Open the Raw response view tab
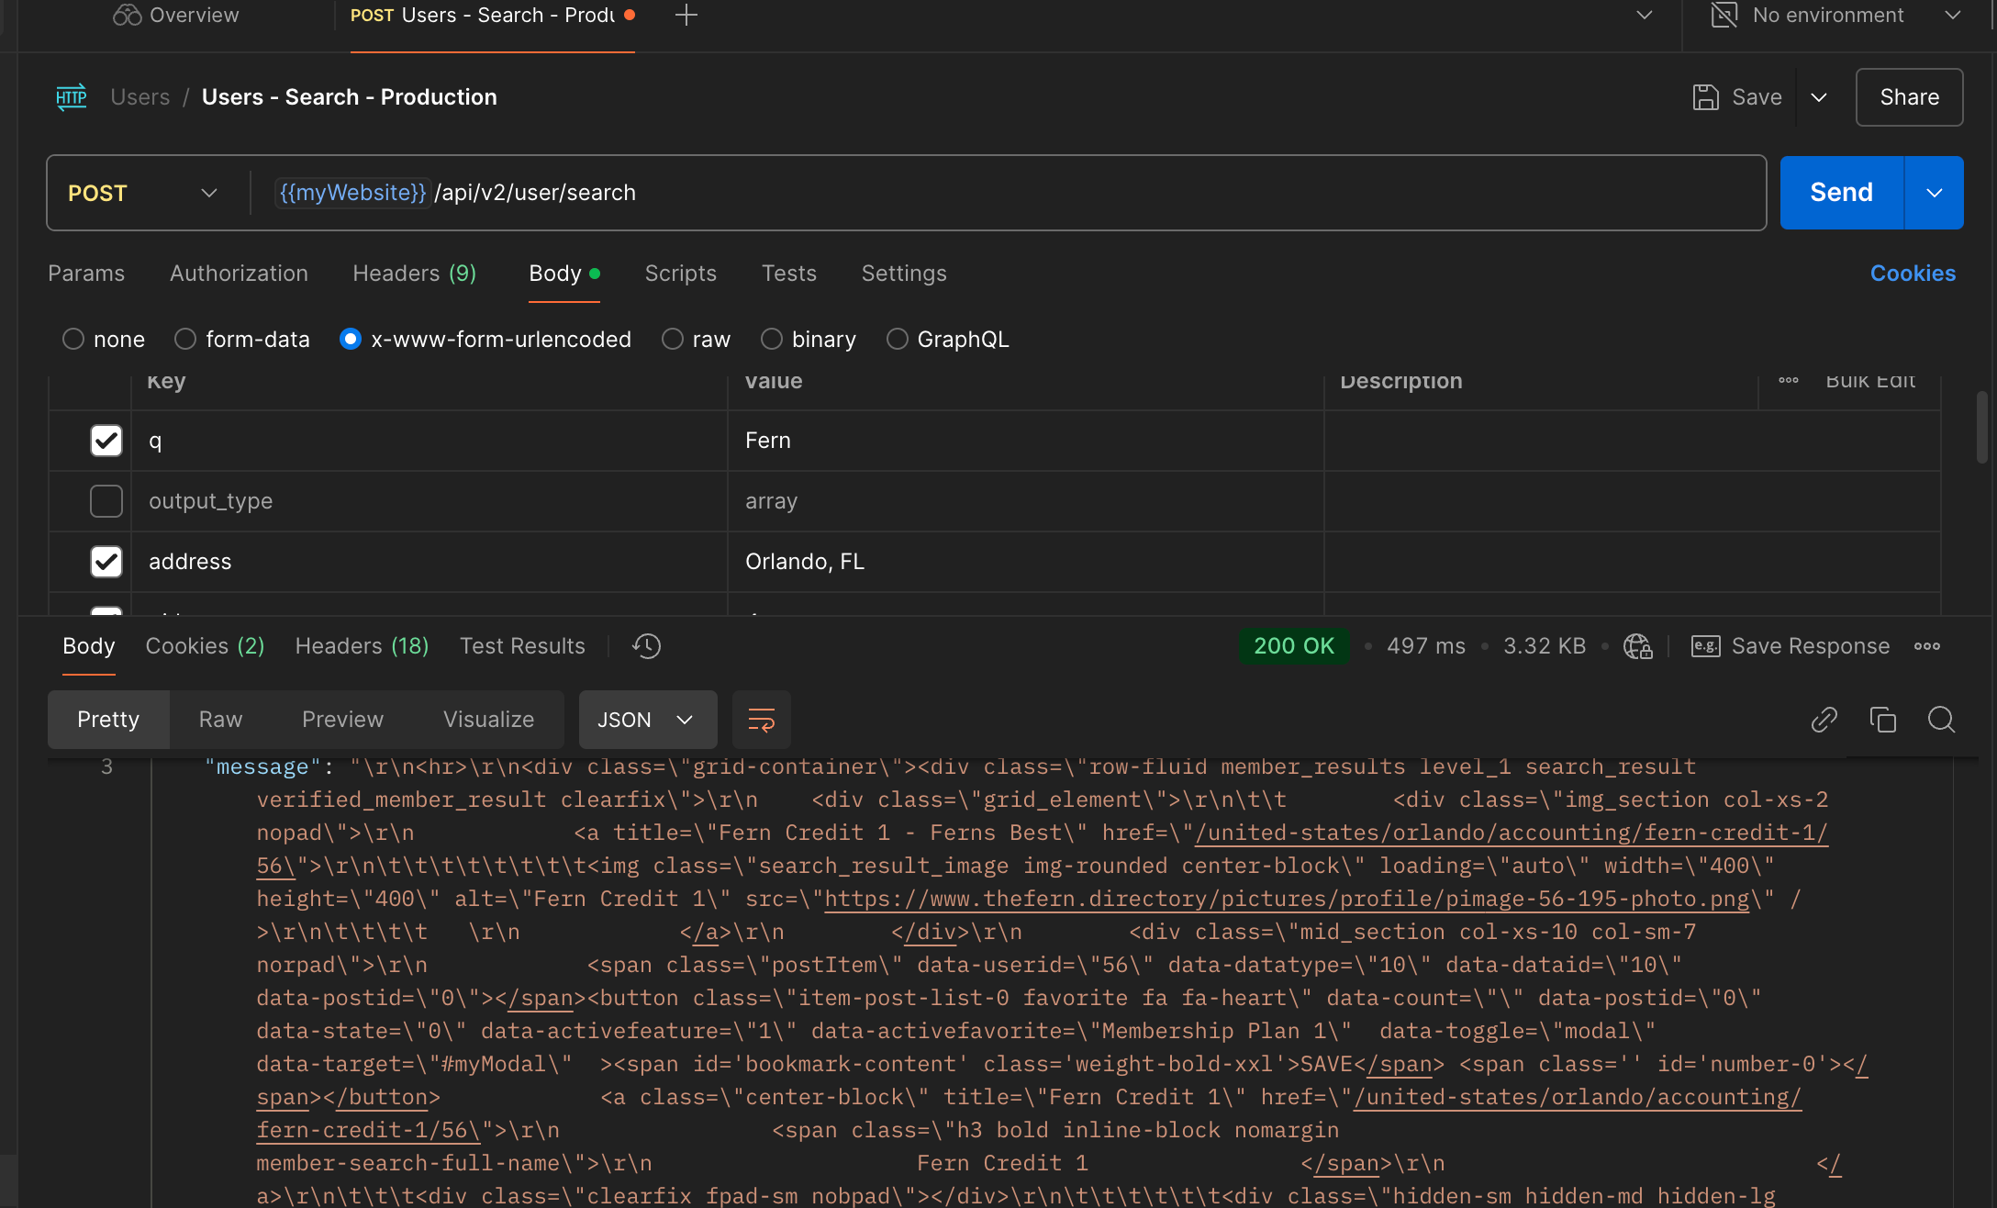 click(x=220, y=720)
